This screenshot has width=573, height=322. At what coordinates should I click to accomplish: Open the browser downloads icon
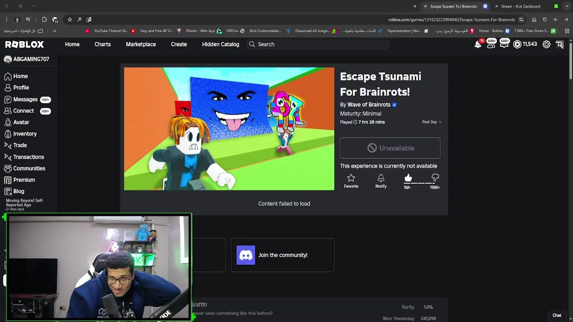17,20
